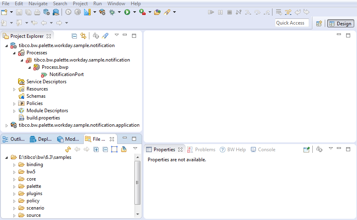This screenshot has width=357, height=220.
Task: Click the File Explorer scrollbar down arrow
Action: click(x=138, y=214)
